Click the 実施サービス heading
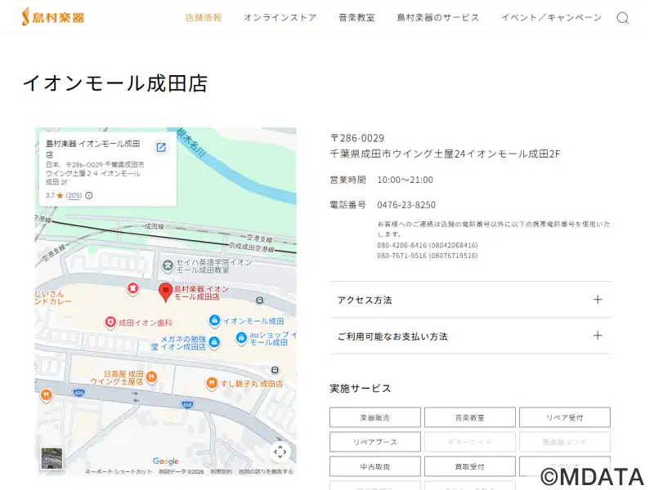 pyautogui.click(x=361, y=389)
